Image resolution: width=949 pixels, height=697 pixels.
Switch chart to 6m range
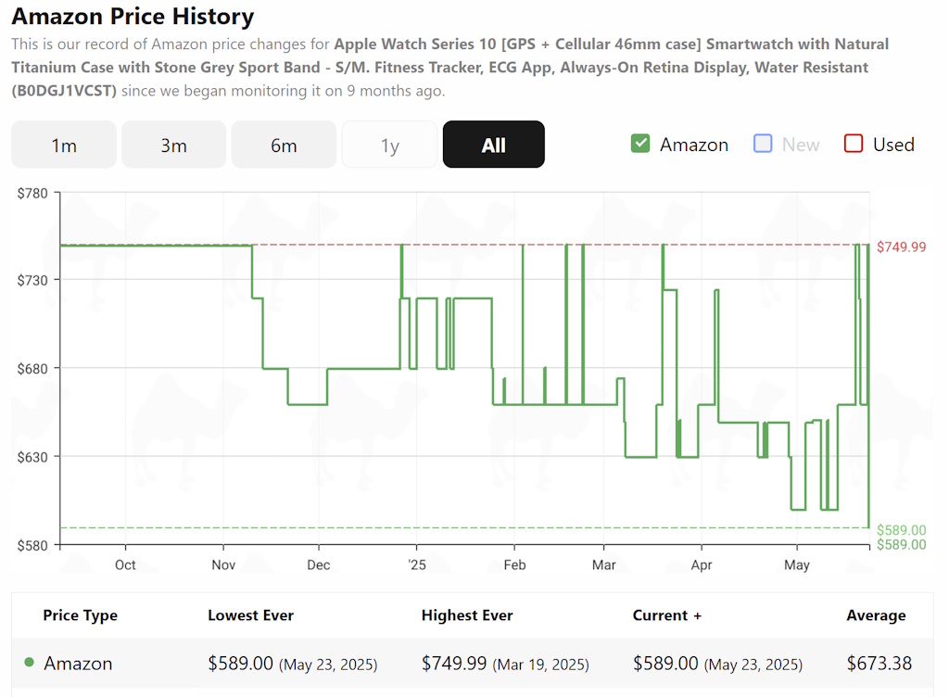(284, 145)
